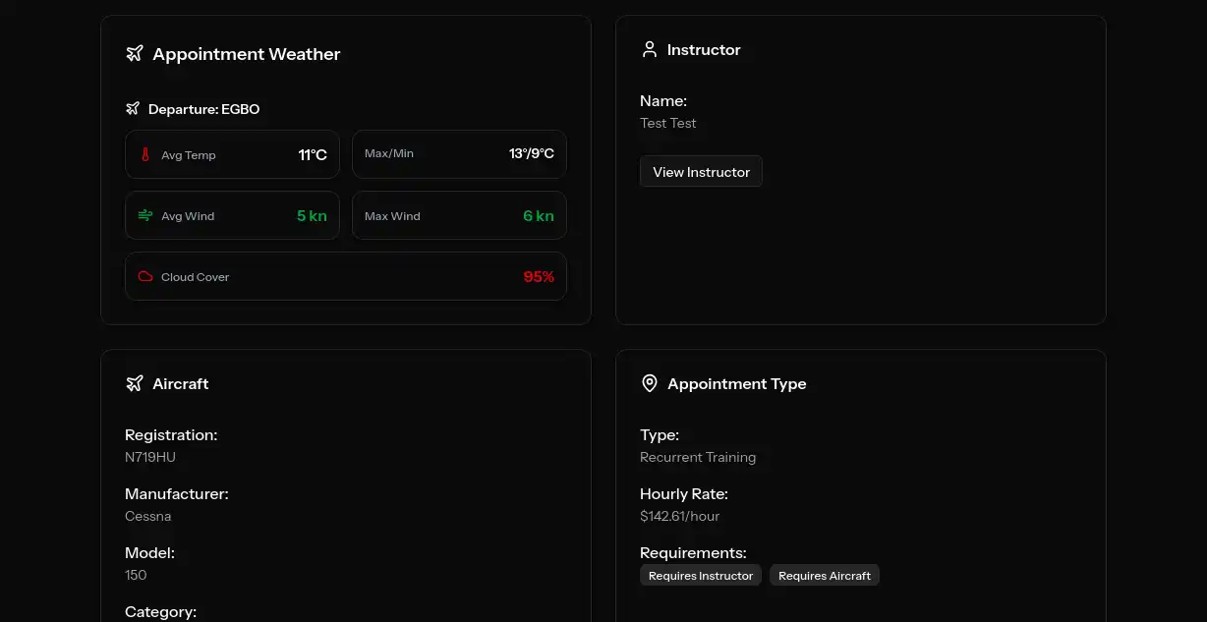
Task: Click the location pin icon beside Appointment Type
Action: [x=649, y=383]
